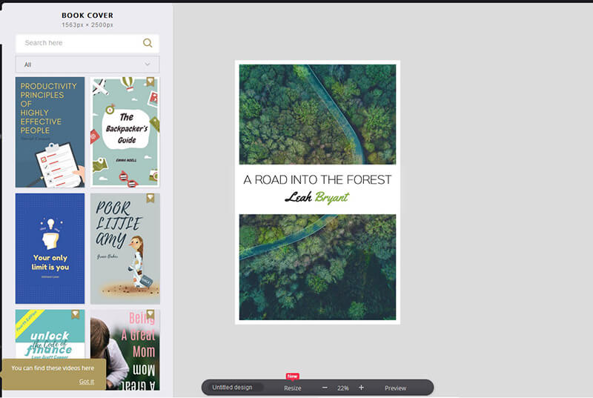Open the All category dropdown

[87, 64]
